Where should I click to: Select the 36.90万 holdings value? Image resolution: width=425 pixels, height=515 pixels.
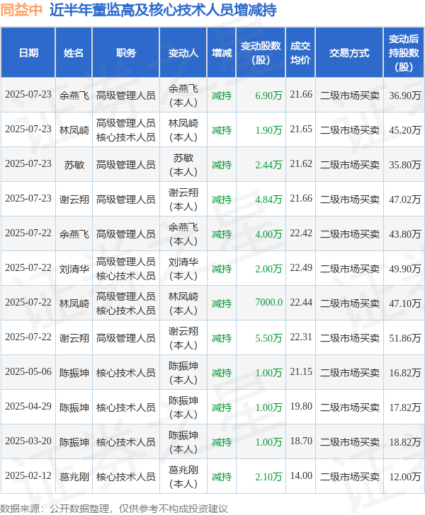click(x=404, y=96)
